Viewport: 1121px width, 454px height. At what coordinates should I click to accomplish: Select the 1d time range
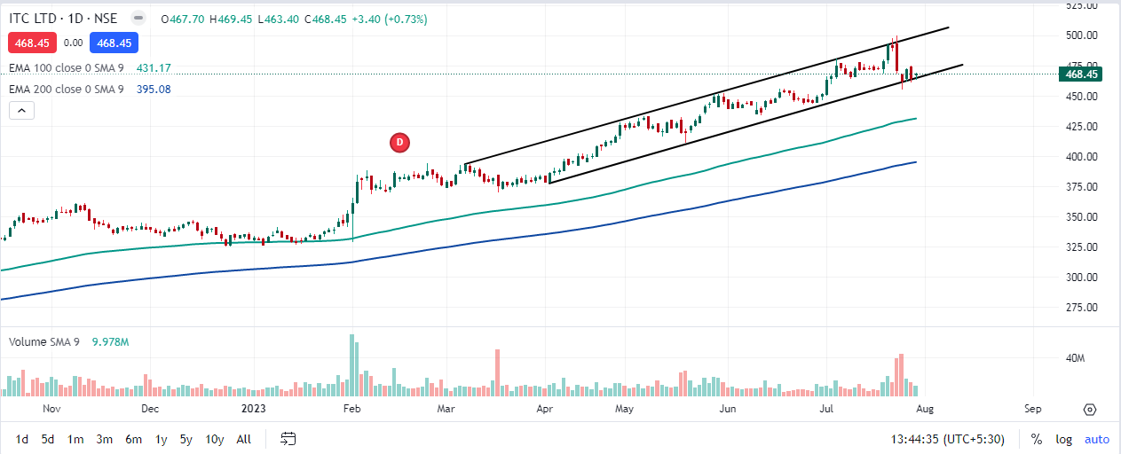pos(22,439)
